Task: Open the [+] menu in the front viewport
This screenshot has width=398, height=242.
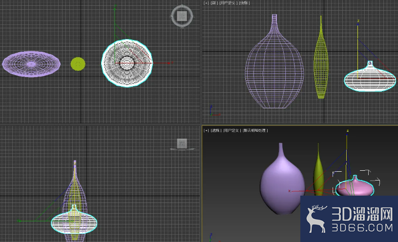Action: 206,3
